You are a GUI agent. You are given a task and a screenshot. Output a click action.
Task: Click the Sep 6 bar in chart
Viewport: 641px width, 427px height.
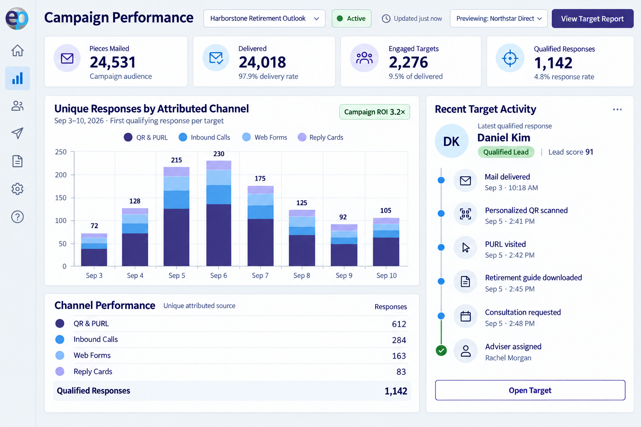pos(219,213)
